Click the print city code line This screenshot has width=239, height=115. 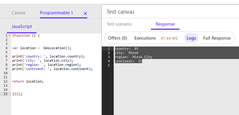click(43, 60)
